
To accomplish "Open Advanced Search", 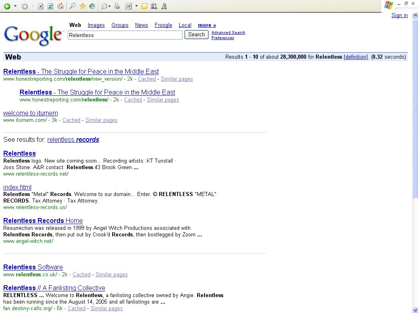I will pyautogui.click(x=228, y=33).
